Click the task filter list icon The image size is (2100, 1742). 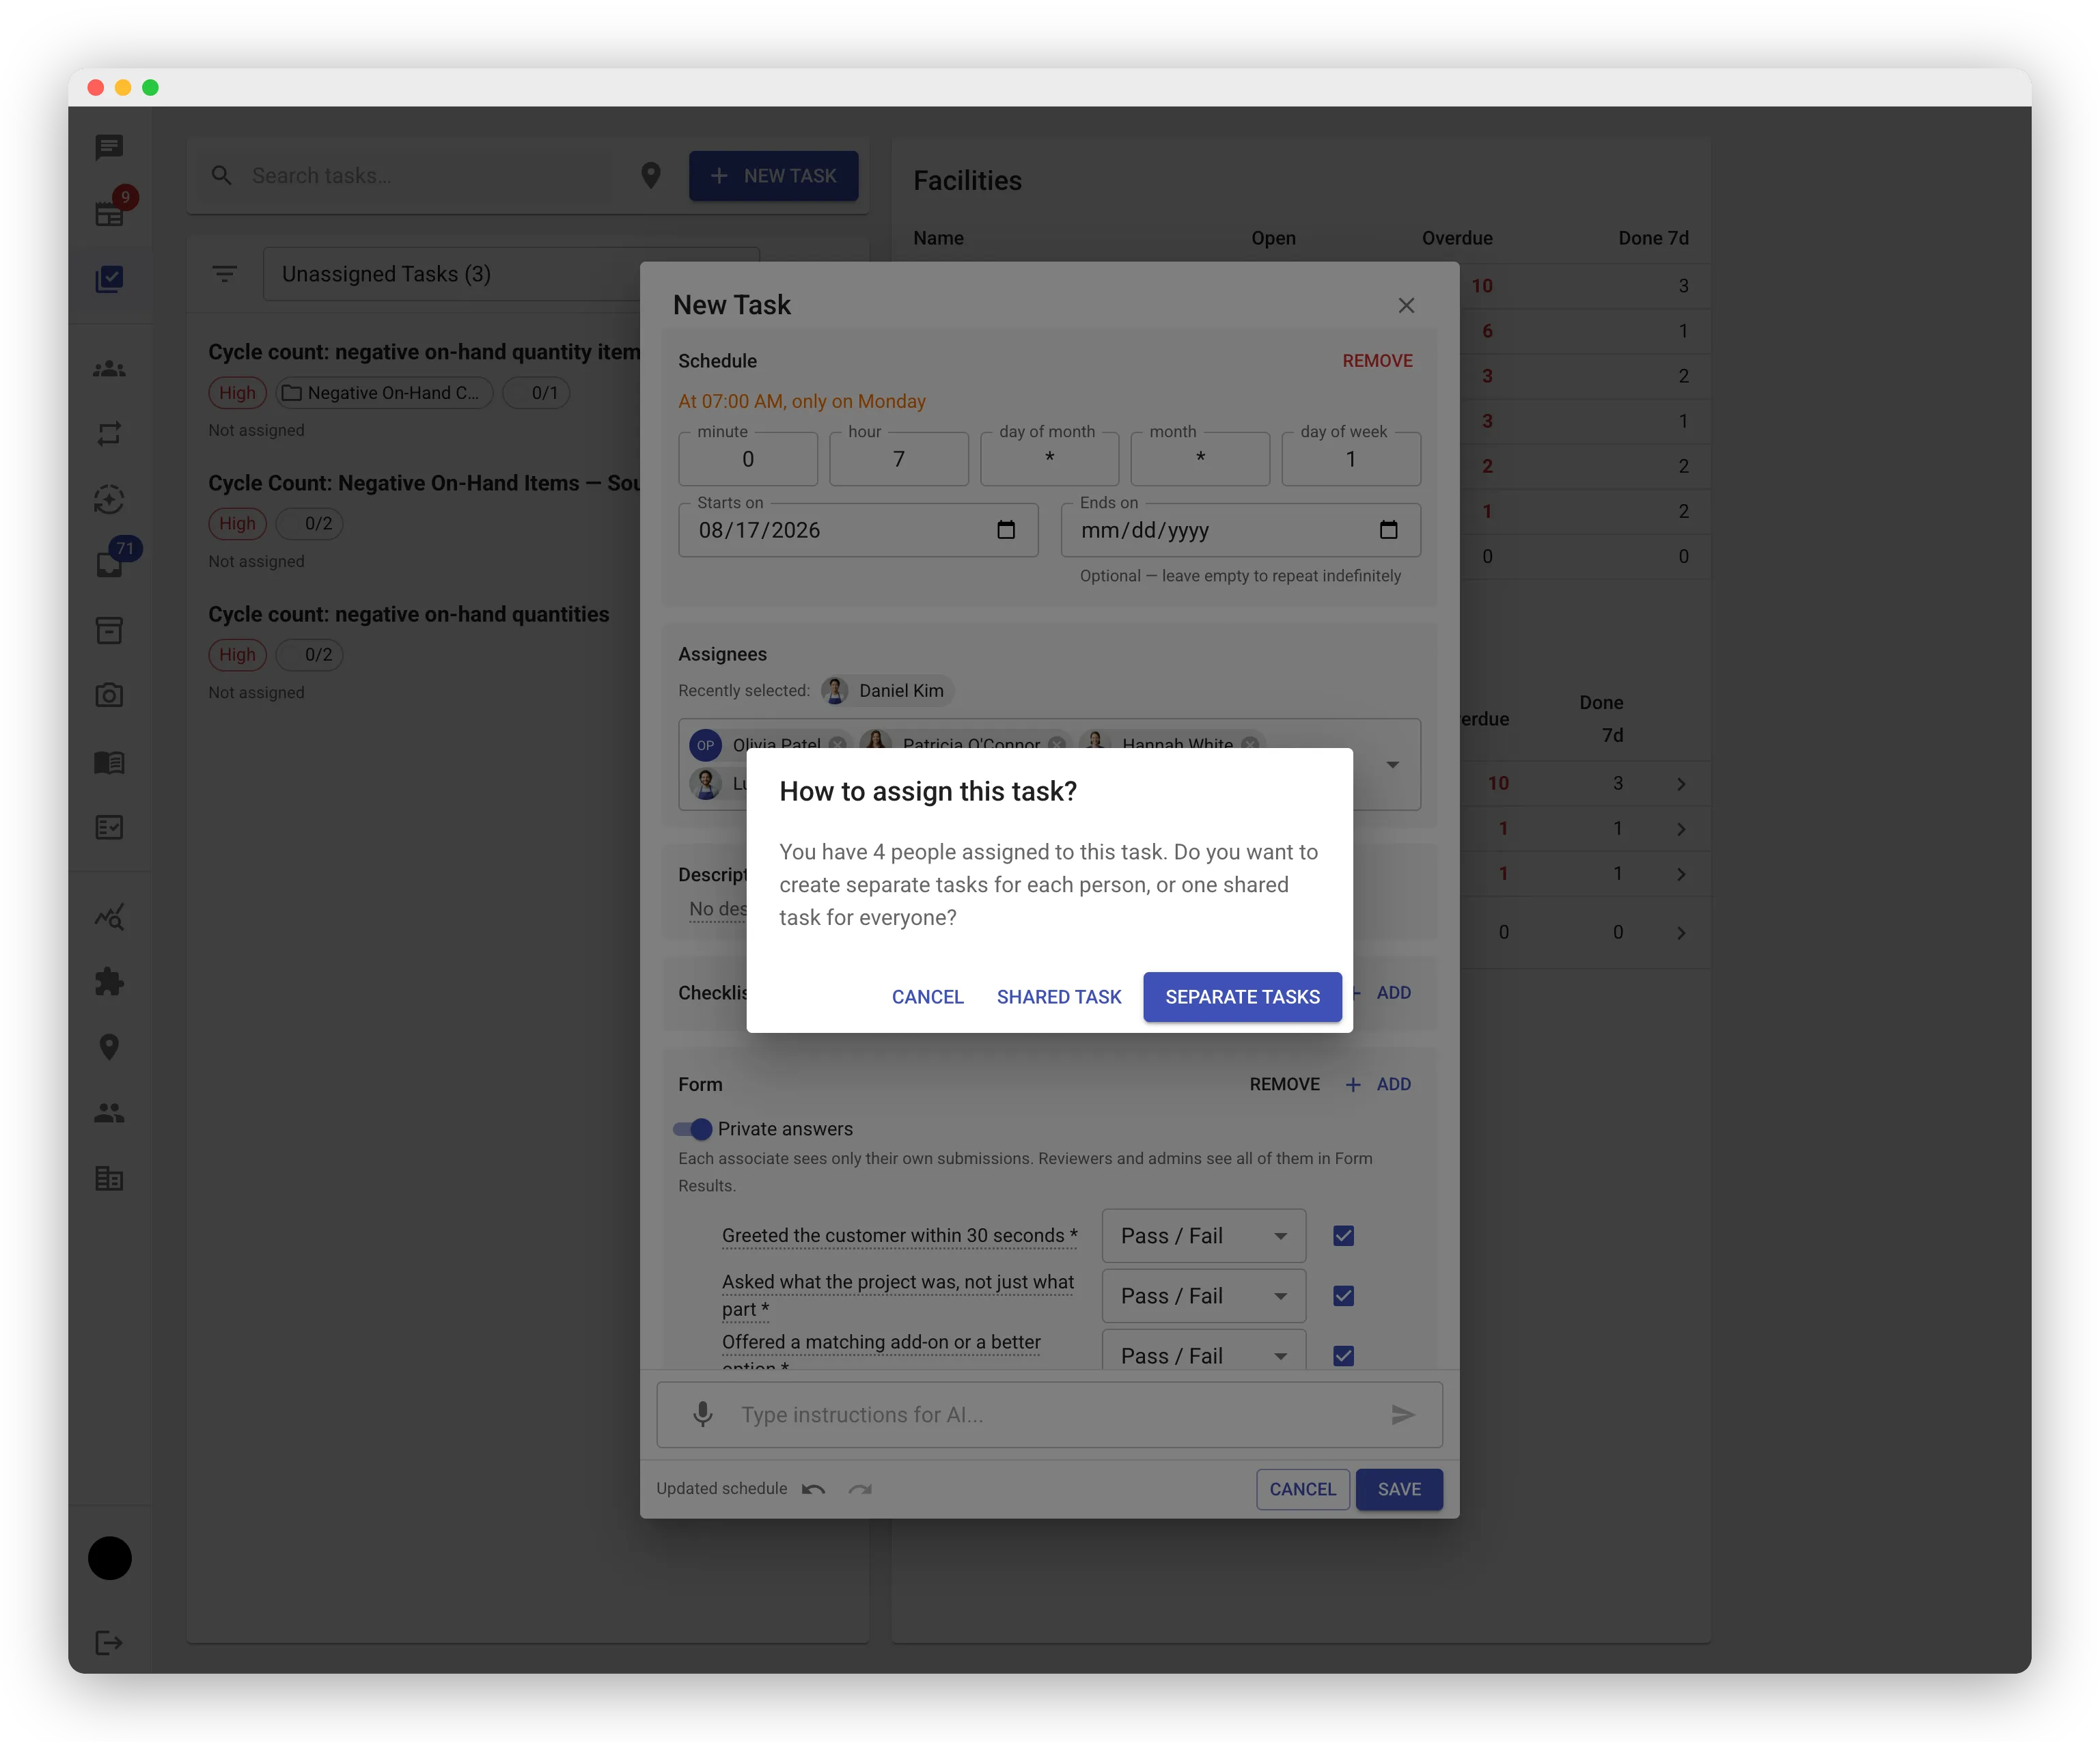click(x=225, y=274)
